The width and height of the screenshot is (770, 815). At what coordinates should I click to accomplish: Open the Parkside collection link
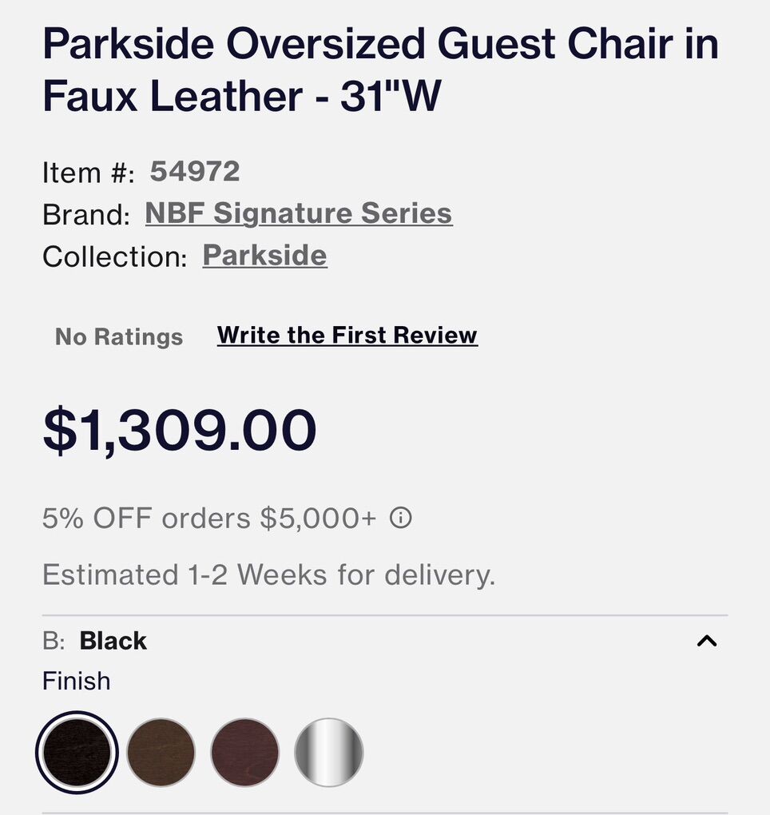[x=264, y=256]
